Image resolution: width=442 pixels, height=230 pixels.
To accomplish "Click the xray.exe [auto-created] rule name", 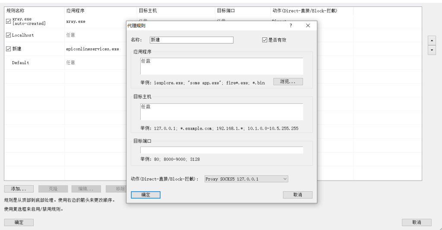I will 29,22.
